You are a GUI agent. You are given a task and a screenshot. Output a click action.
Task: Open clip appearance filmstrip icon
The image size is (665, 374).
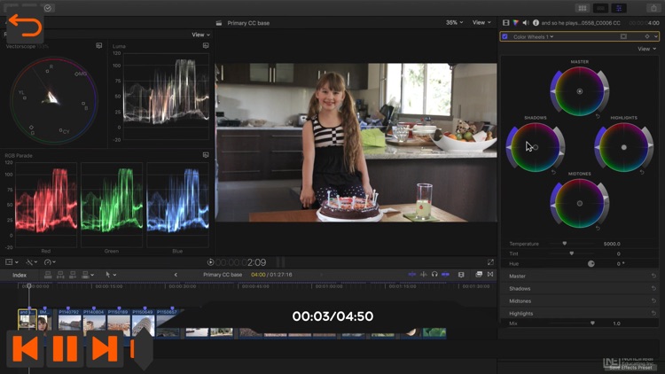coord(461,275)
